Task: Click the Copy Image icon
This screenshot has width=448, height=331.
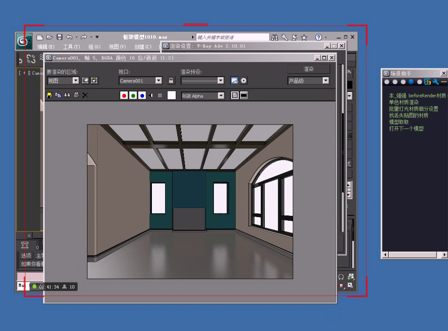Action: pyautogui.click(x=58, y=95)
